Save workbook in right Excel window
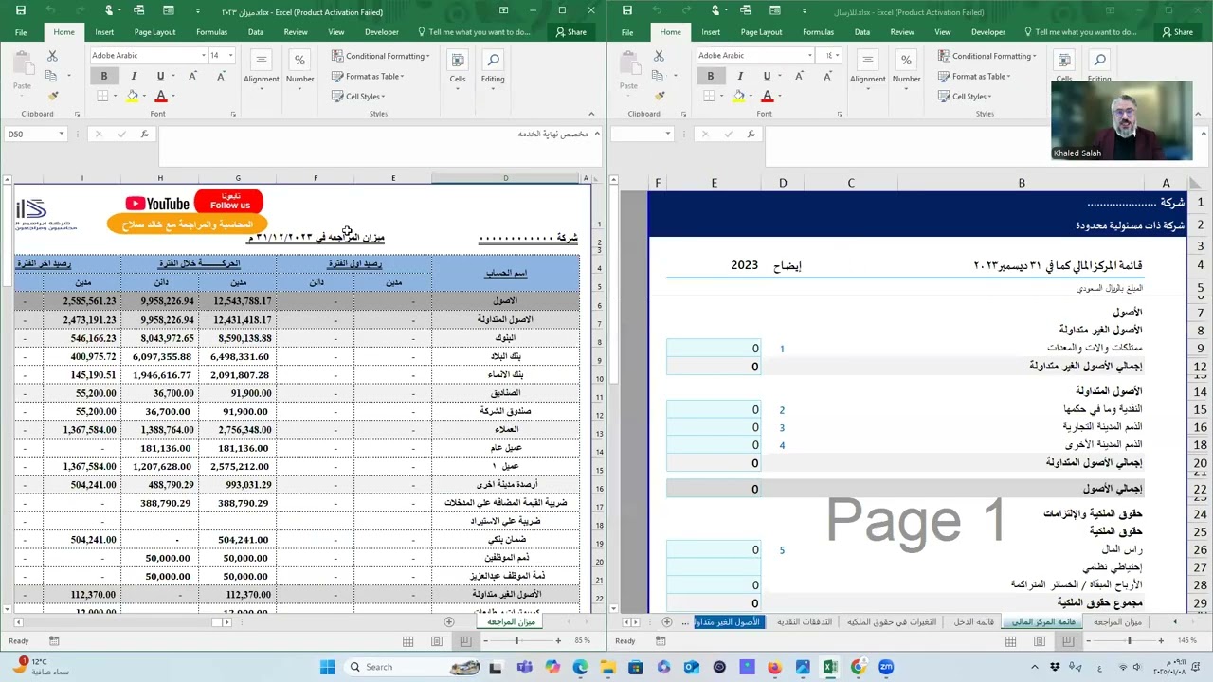Viewport: 1213px width, 682px height. (627, 10)
